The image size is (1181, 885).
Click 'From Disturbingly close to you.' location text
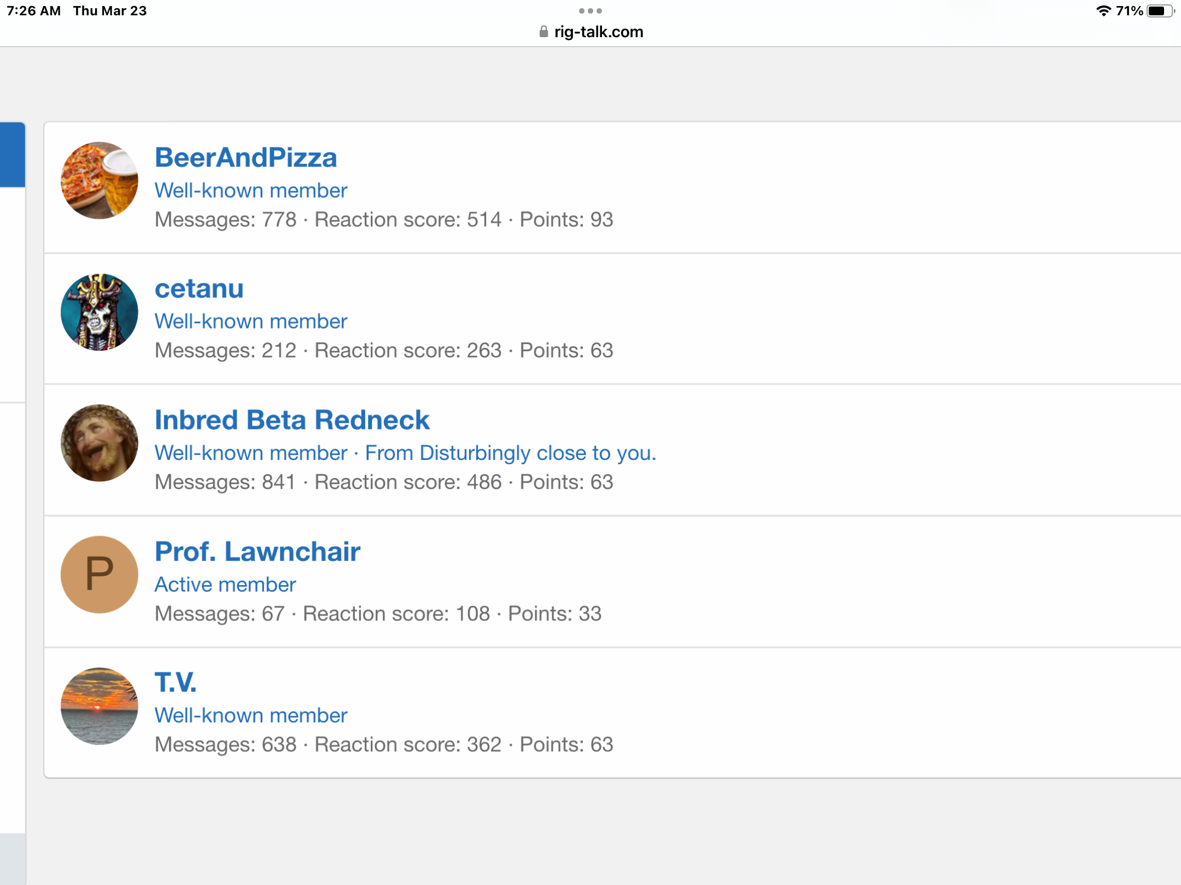(510, 453)
